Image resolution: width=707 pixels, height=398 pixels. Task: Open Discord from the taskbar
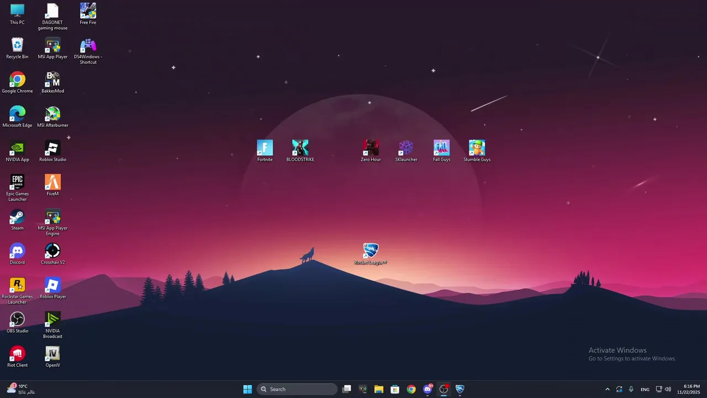click(x=428, y=389)
